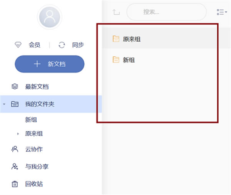Click the 云协作 person icon

coord(15,149)
